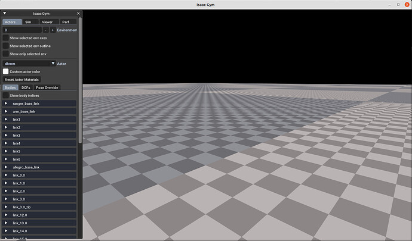412x241 pixels.
Task: Click the Environment index input field
Action: [x=22, y=30]
